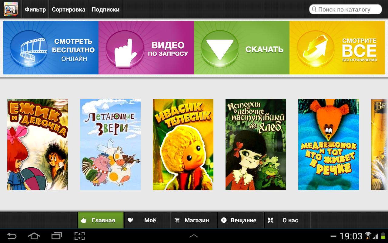Click the film reel icon on blue banner

coord(29,49)
